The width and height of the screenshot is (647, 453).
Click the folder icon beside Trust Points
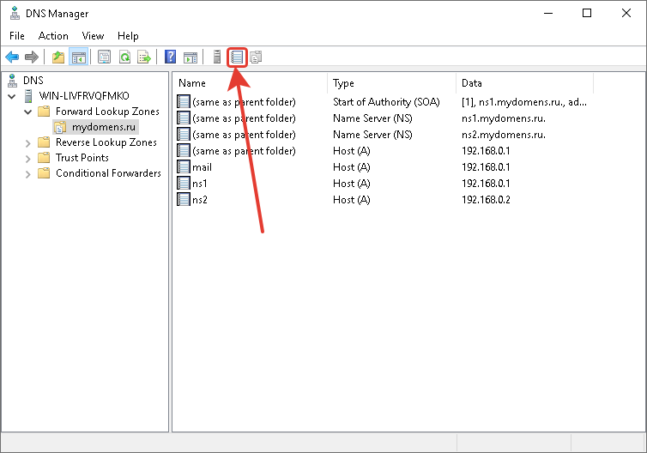coord(44,158)
